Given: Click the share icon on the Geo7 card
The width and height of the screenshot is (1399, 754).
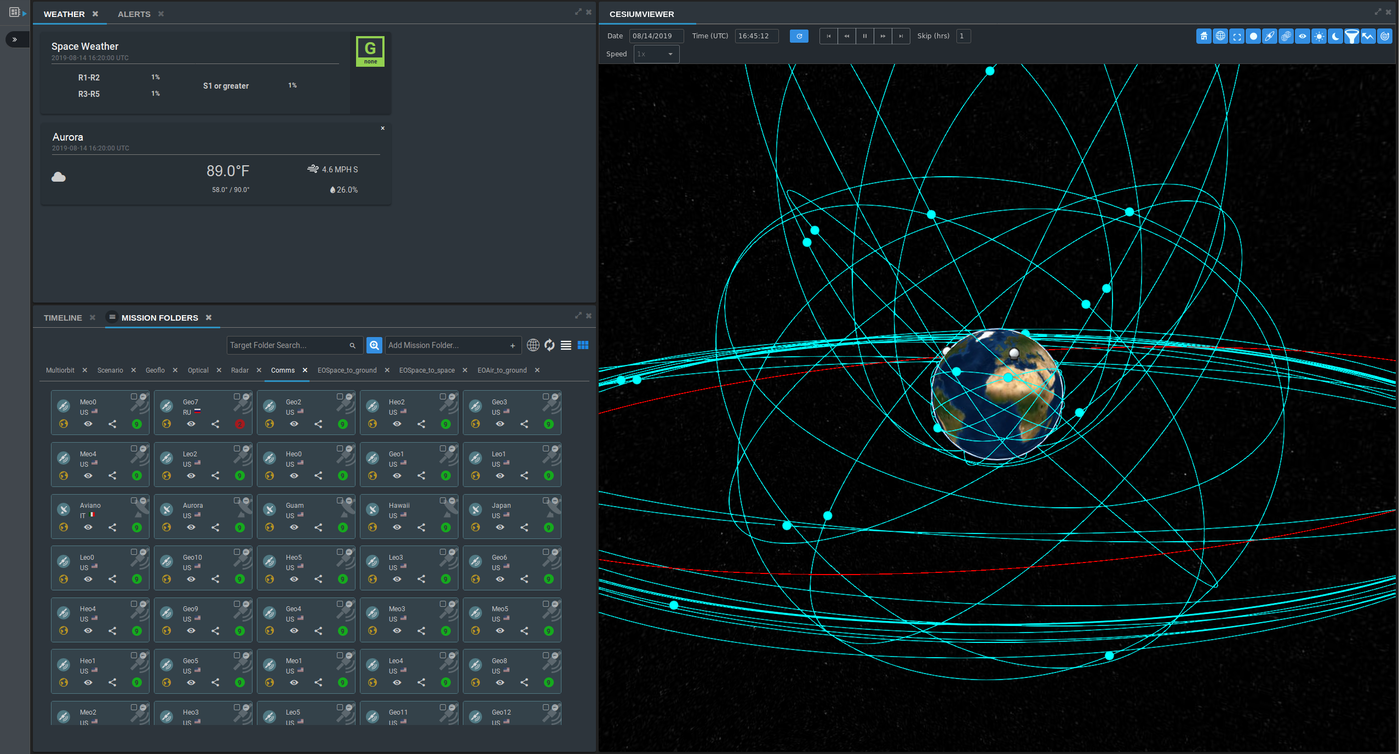Looking at the screenshot, I should pos(215,424).
